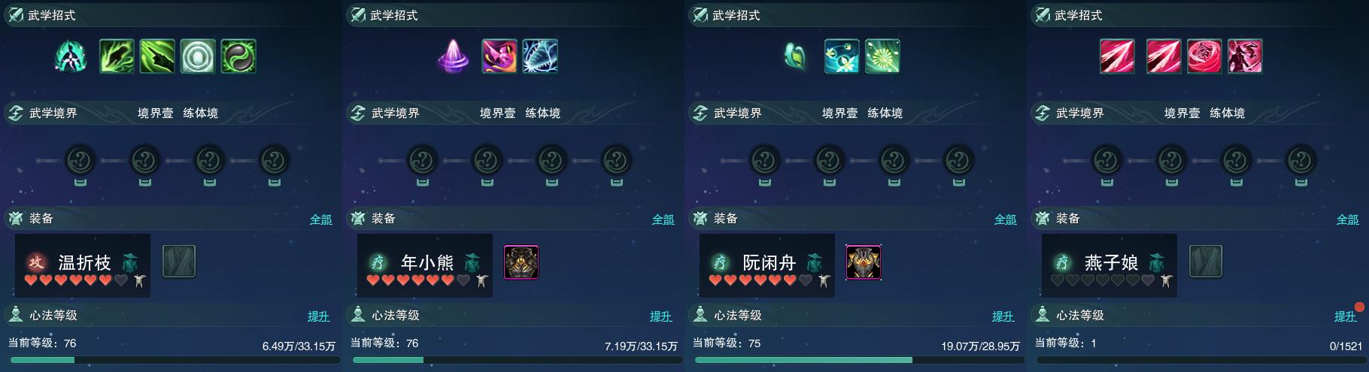Click the blue fanged jaw skill icon
The height and width of the screenshot is (372, 1369).
pos(540,56)
